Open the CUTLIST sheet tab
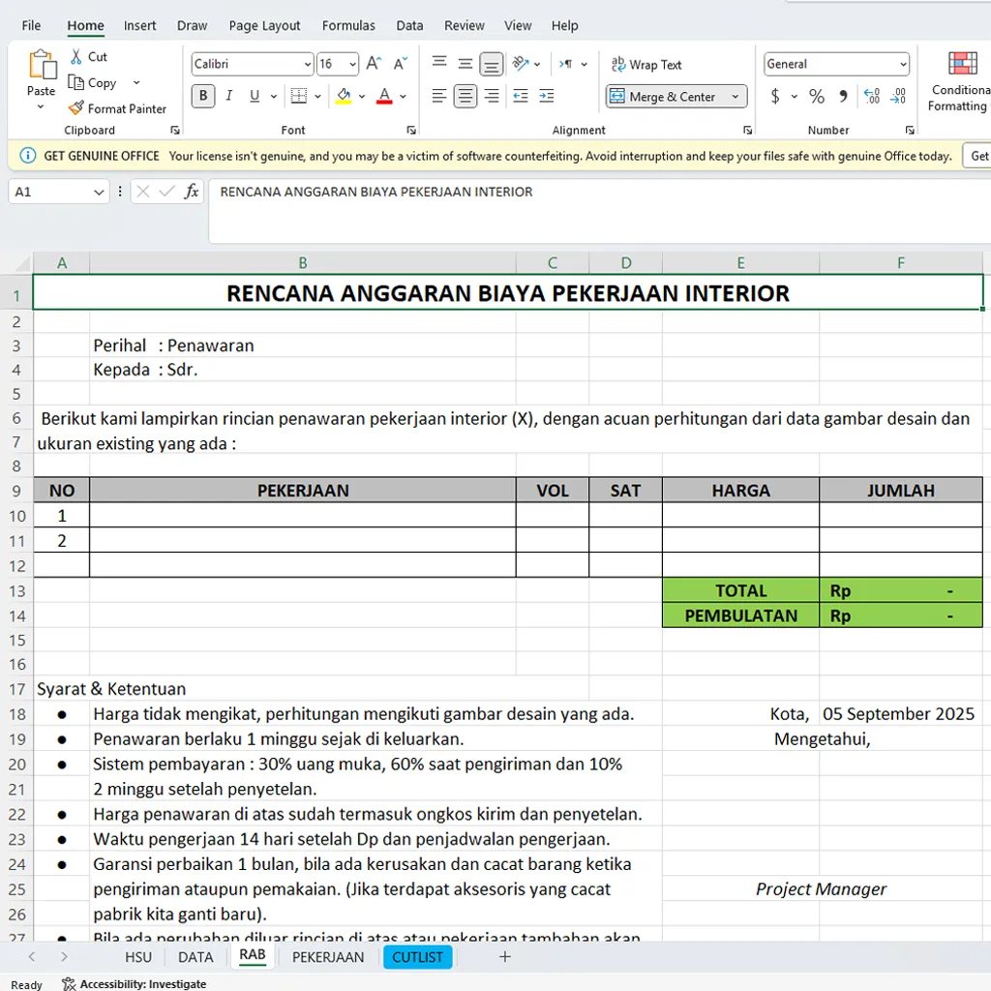The image size is (991, 991). tap(417, 957)
